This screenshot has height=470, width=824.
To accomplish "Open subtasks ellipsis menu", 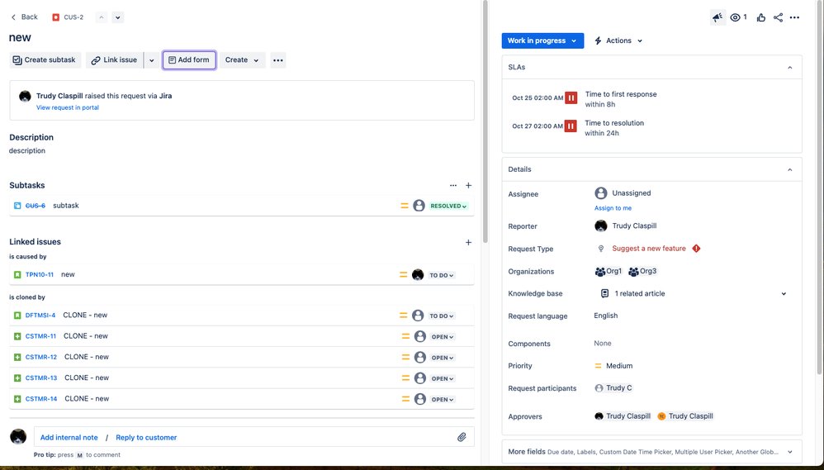I will click(x=453, y=185).
